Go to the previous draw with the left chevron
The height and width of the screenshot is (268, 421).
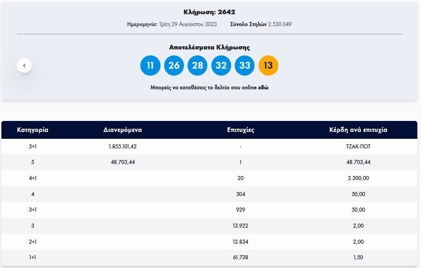click(x=24, y=66)
